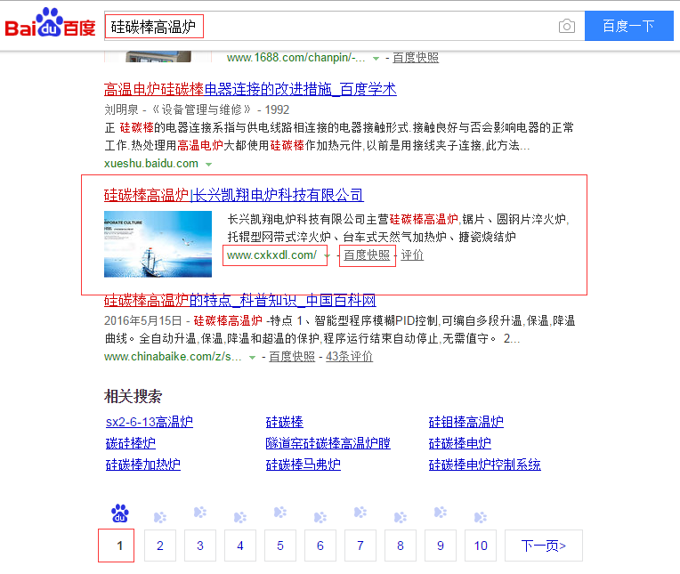The height and width of the screenshot is (574, 680).
Task: Click related search sx2-6-13高温炉
Action: point(150,422)
